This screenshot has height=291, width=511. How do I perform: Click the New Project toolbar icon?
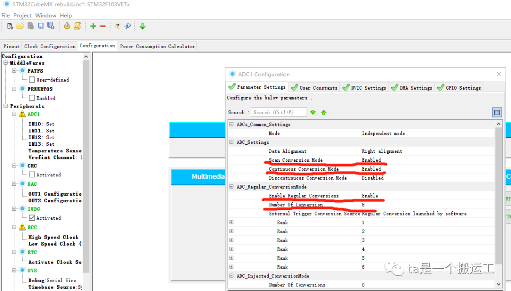click(x=10, y=26)
